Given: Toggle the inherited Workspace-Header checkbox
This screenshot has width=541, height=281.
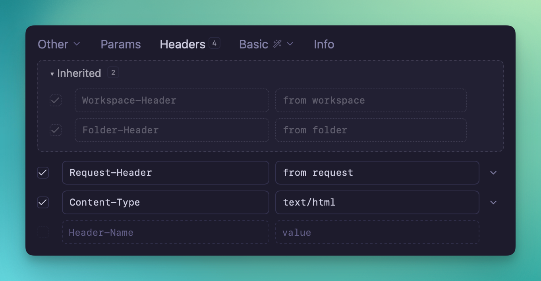Looking at the screenshot, I should click(x=56, y=100).
